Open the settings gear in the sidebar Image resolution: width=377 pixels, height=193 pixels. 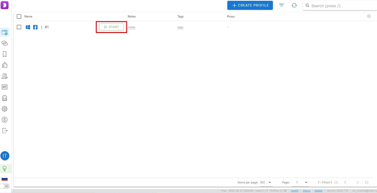[4, 109]
